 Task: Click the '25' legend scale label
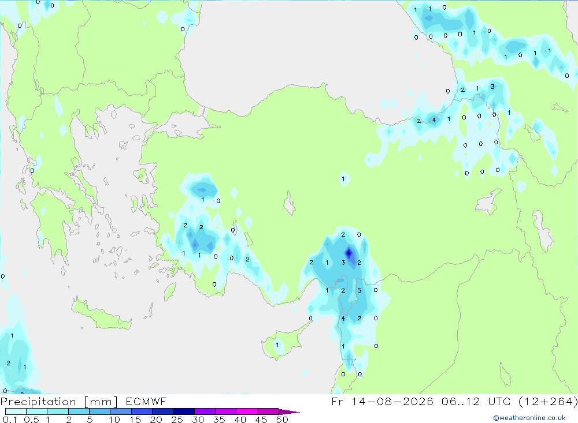click(177, 420)
